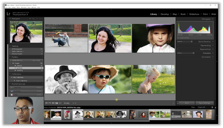Click previous photo arrow beside Survey
The width and height of the screenshot is (223, 128).
coord(73,103)
